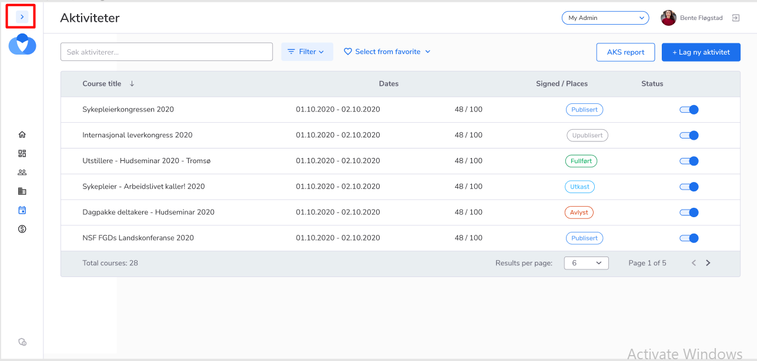
Task: Click the Dates column header
Action: (x=388, y=84)
